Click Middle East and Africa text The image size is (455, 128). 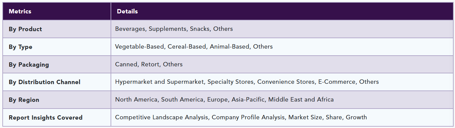pos(301,100)
